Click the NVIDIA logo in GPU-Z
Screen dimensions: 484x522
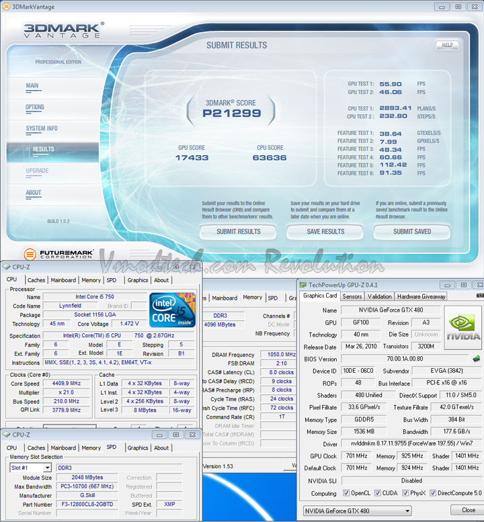pos(462,328)
